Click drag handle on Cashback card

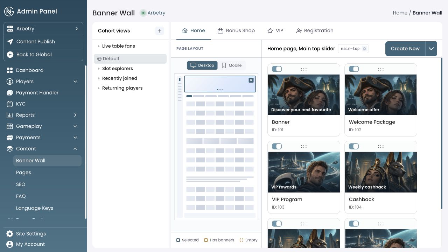pyautogui.click(x=381, y=146)
